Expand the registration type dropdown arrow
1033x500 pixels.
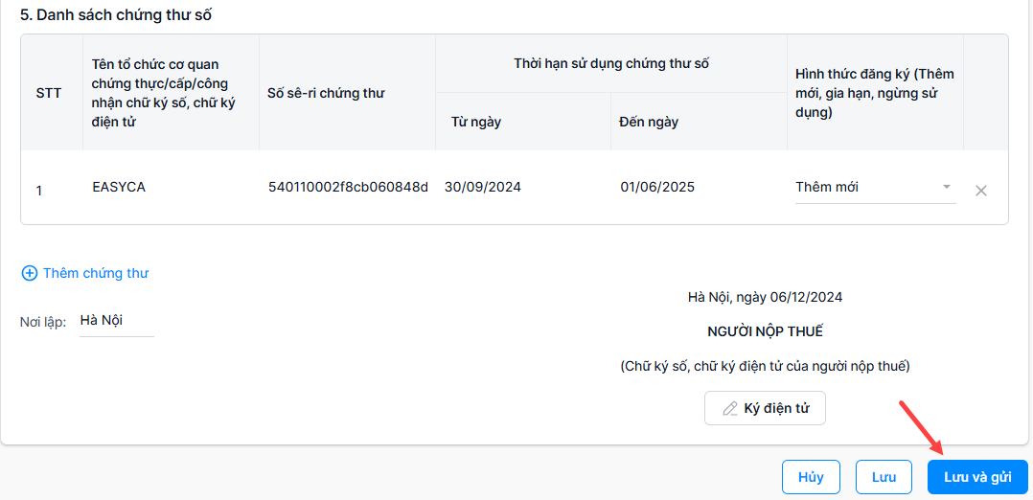click(946, 187)
